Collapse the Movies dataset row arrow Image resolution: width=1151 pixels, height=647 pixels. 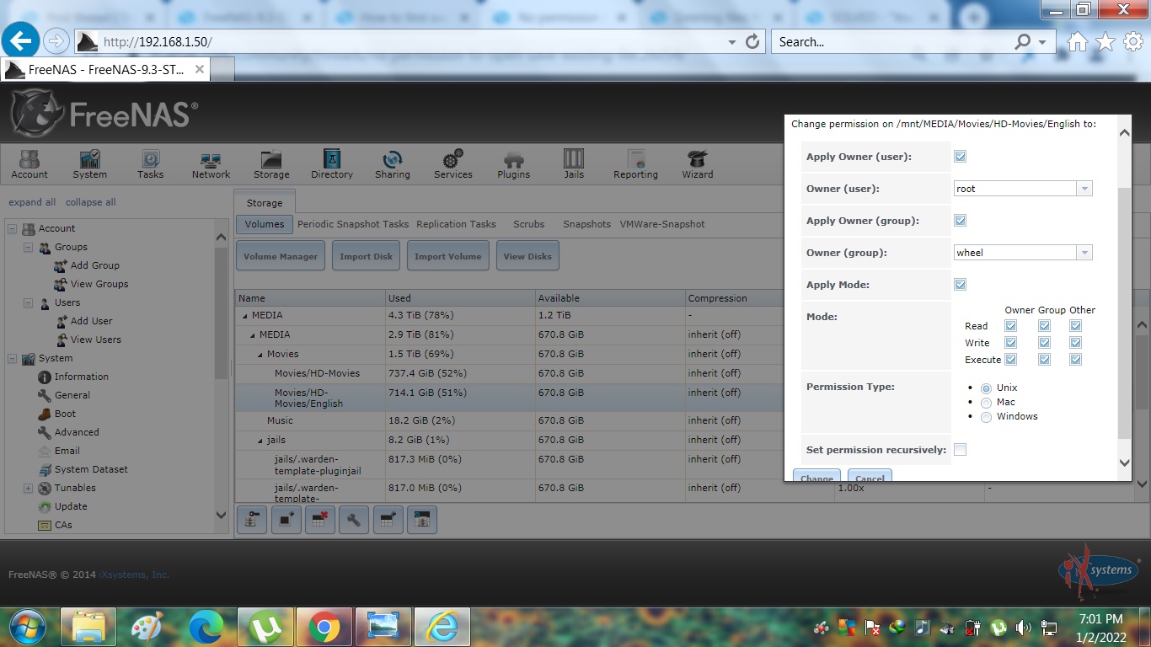tap(261, 355)
